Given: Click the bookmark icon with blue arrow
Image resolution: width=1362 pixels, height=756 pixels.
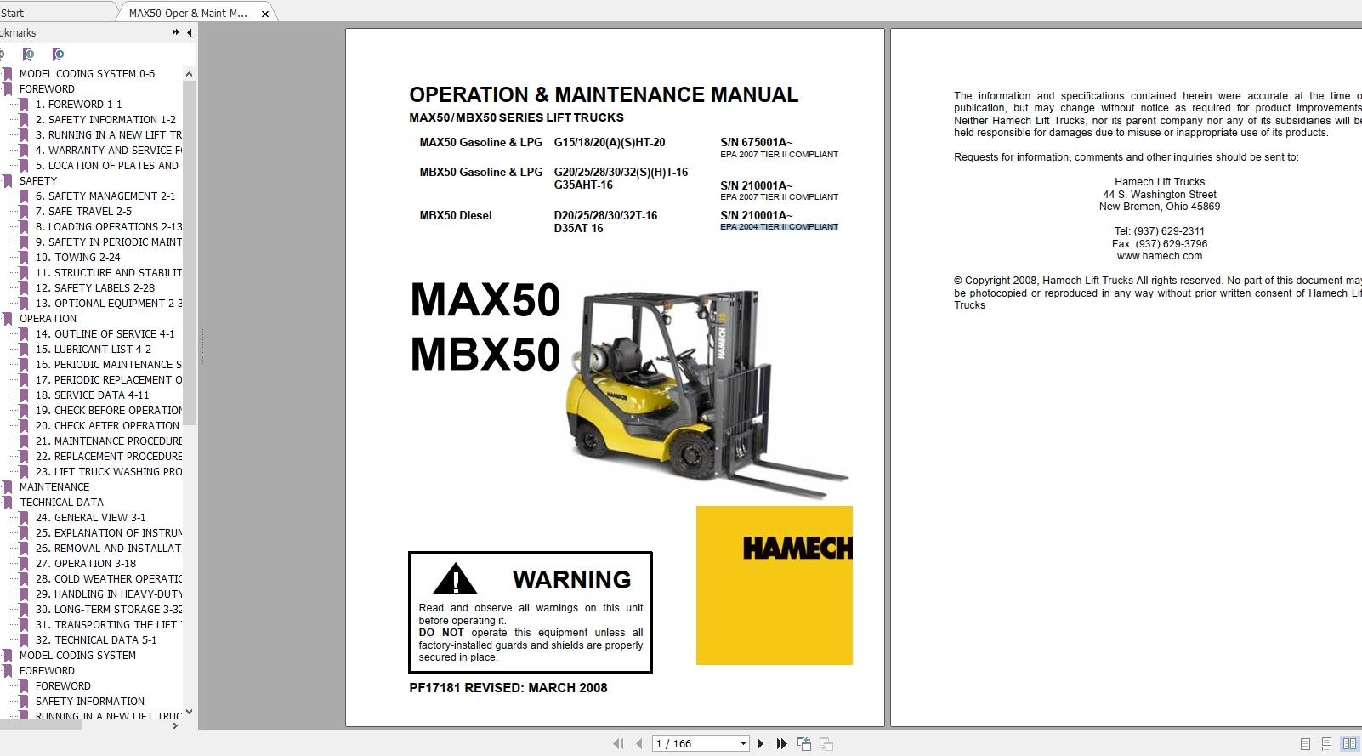Looking at the screenshot, I should coord(58,54).
